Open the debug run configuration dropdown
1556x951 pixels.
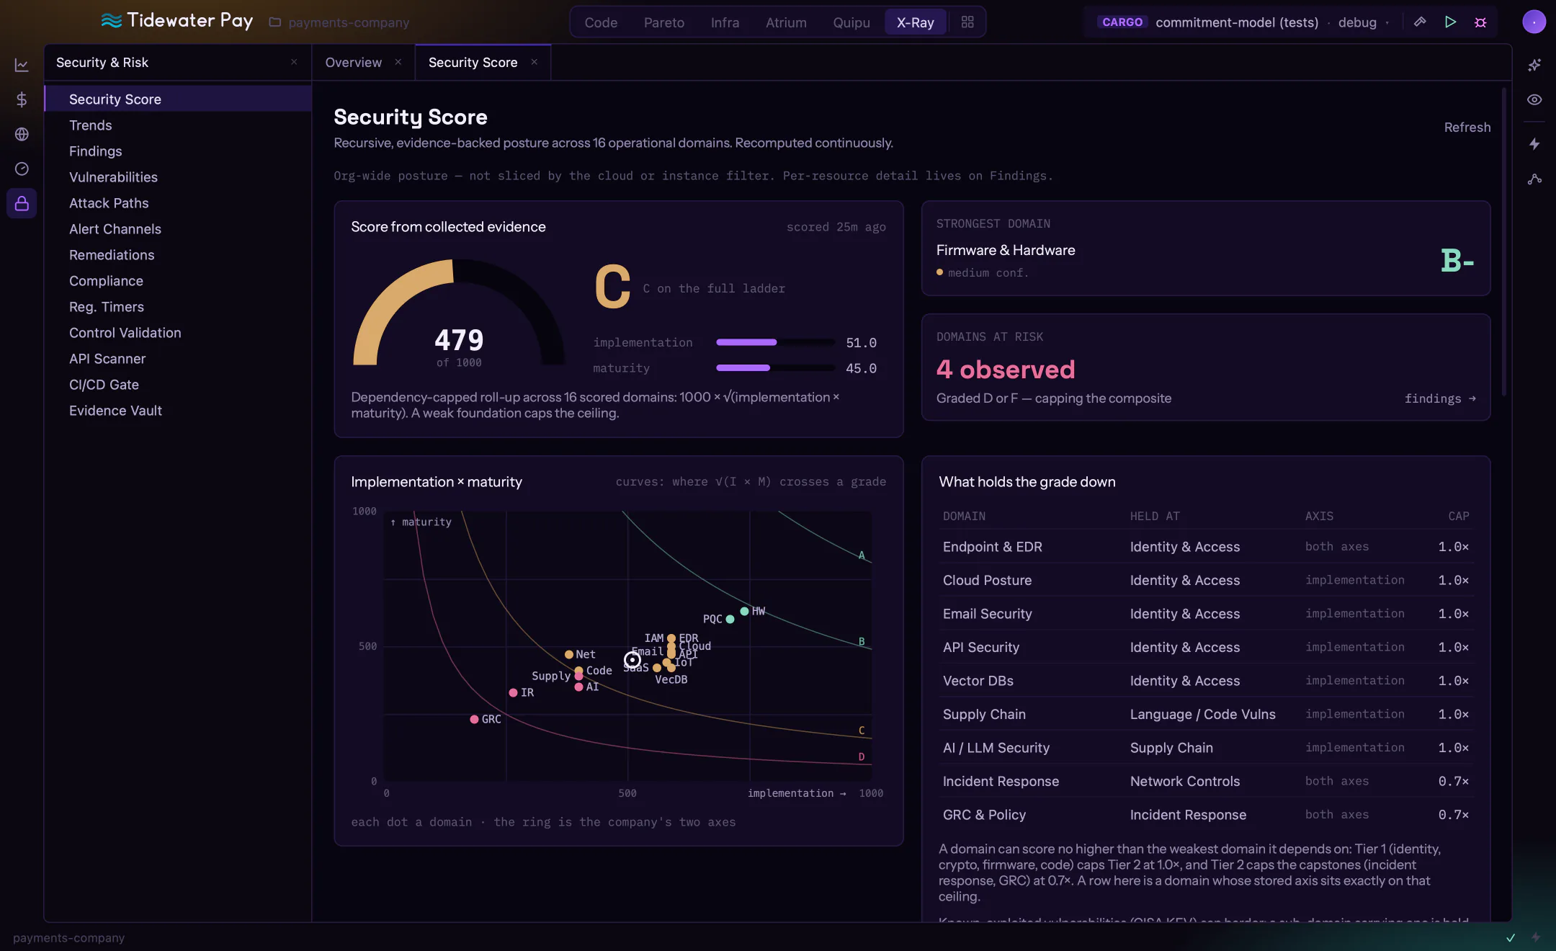(x=1363, y=22)
